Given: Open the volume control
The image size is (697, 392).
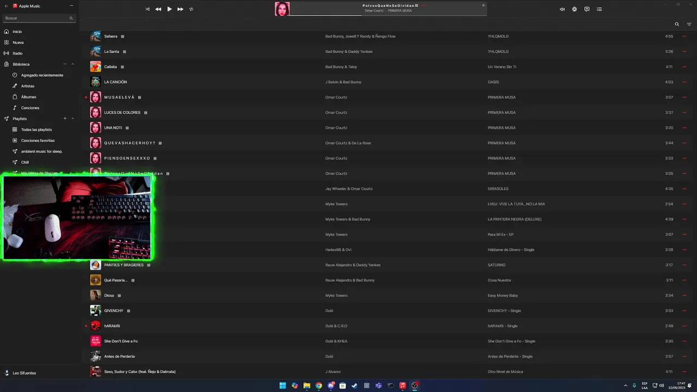Looking at the screenshot, I should pos(562,9).
